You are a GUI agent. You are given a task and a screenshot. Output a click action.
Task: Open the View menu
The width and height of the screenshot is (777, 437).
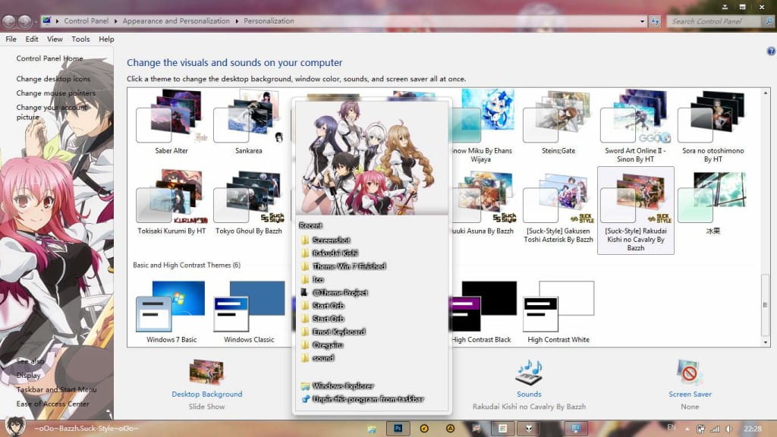(x=54, y=39)
